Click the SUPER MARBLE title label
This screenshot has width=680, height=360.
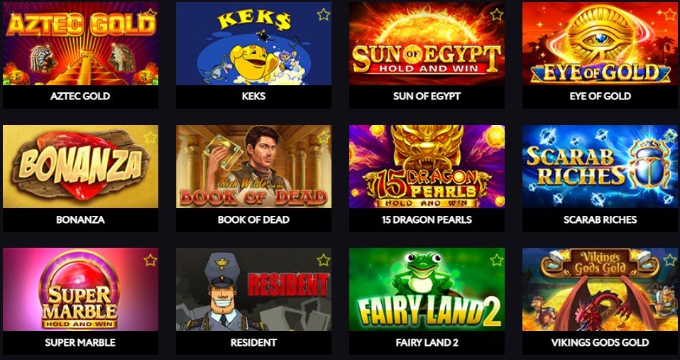[x=80, y=343]
